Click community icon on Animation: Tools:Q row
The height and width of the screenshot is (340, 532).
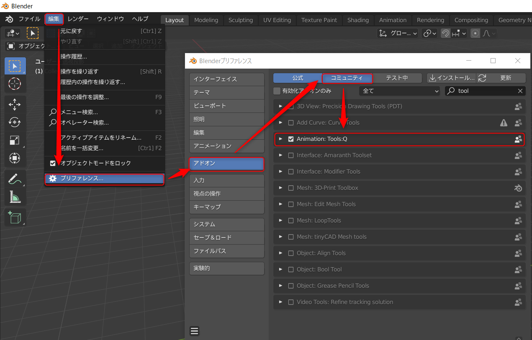(x=518, y=139)
